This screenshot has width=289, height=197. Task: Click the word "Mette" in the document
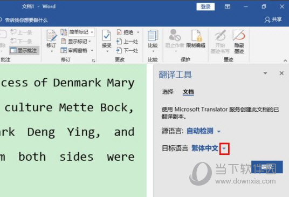tap(77, 107)
